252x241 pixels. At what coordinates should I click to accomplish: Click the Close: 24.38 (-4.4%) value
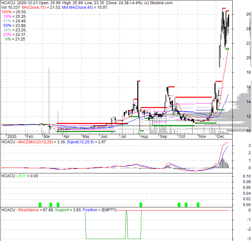point(124,3)
